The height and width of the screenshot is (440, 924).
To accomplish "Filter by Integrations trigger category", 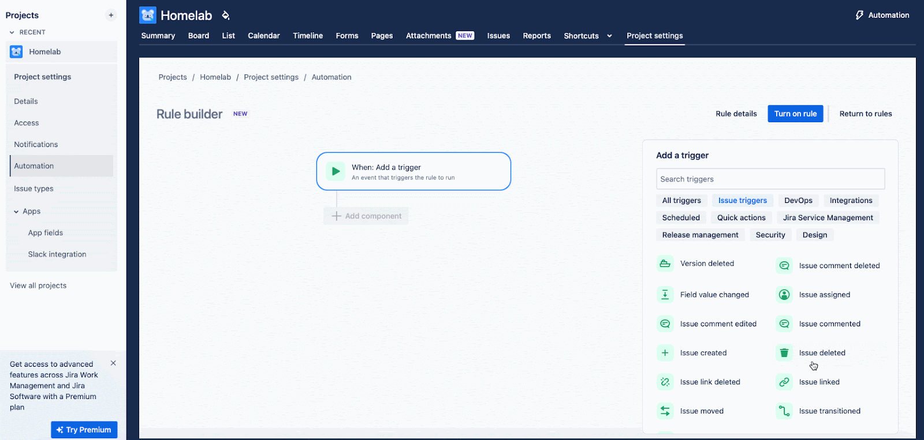I will tap(851, 201).
